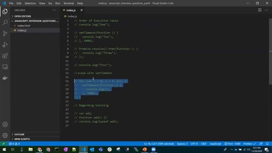The image size is (272, 153).
Task: Collapse the JAVASCRIPT_INTERVIEW_QUESTIONS folder section
Action: point(35,21)
